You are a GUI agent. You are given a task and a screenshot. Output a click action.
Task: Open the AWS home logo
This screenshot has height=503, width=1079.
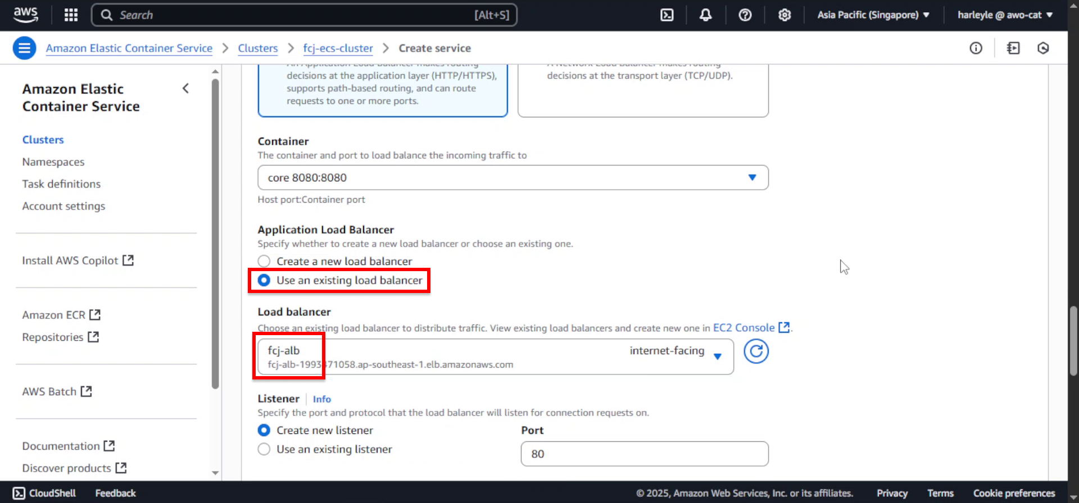coord(26,15)
